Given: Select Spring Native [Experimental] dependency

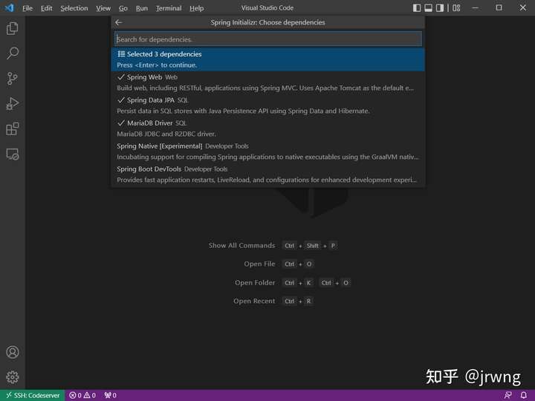Looking at the screenshot, I should [x=267, y=151].
